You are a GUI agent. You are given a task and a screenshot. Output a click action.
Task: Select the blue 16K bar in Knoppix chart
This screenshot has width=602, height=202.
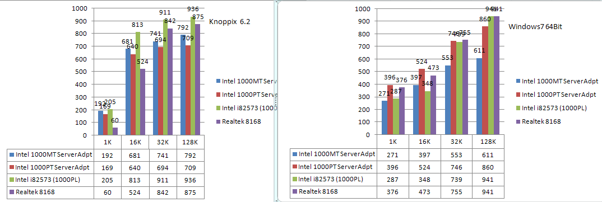(x=128, y=92)
